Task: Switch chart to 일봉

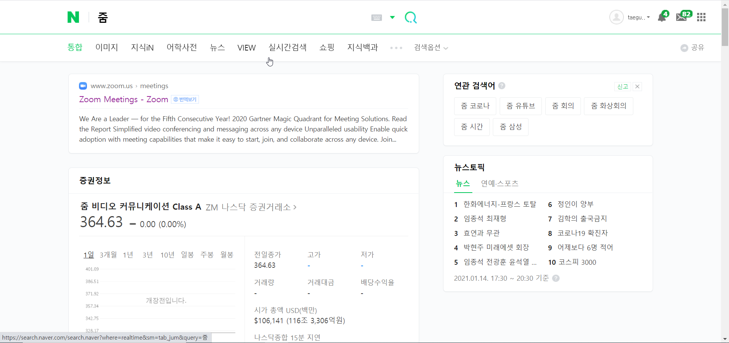Action: [187, 254]
